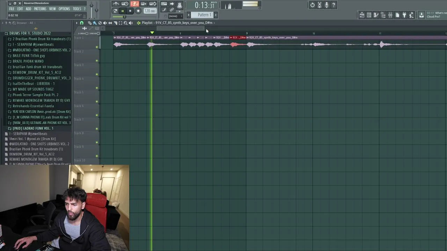
Task: Toggle multilink to controllers knob icon
Action: click(179, 5)
